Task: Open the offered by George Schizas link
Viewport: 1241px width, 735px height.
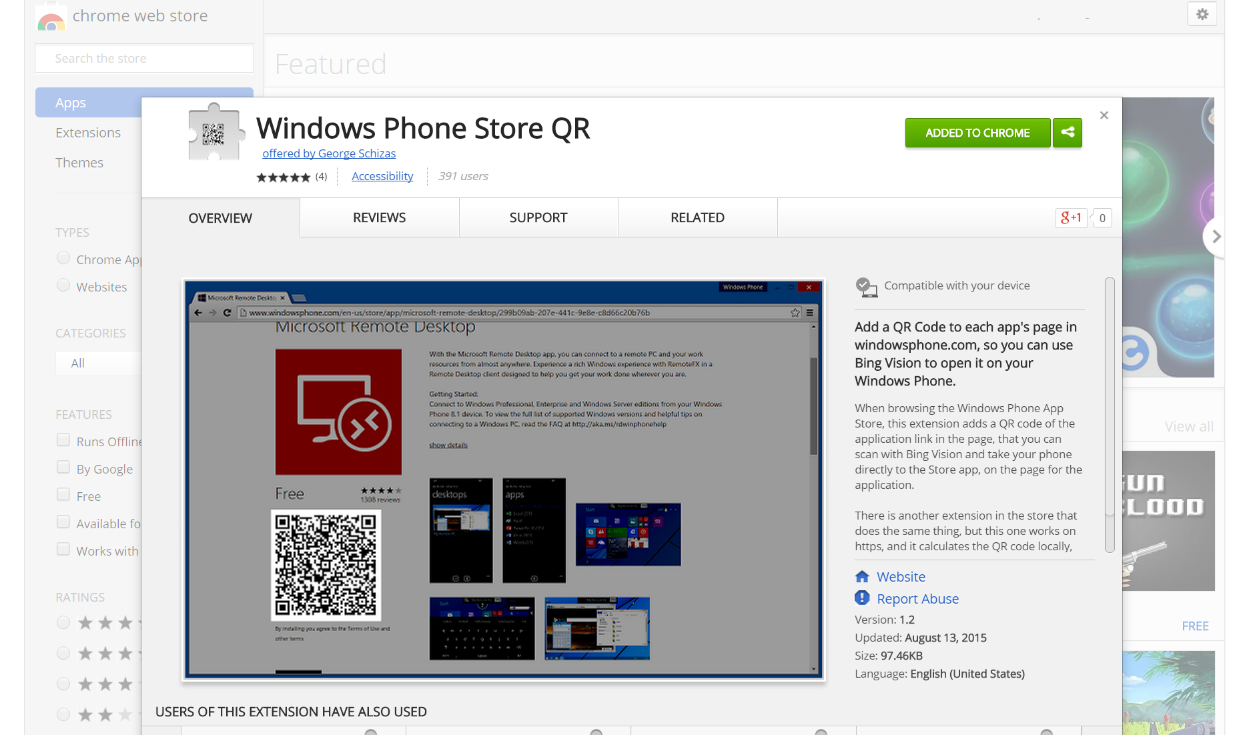Action: pos(329,153)
